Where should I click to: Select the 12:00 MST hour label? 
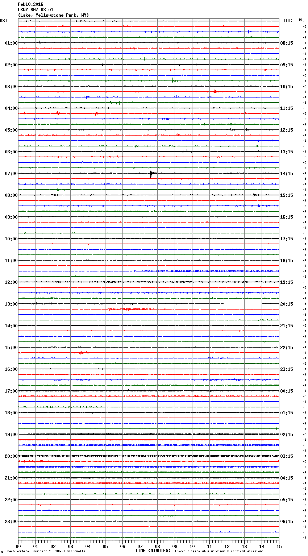pos(11,282)
